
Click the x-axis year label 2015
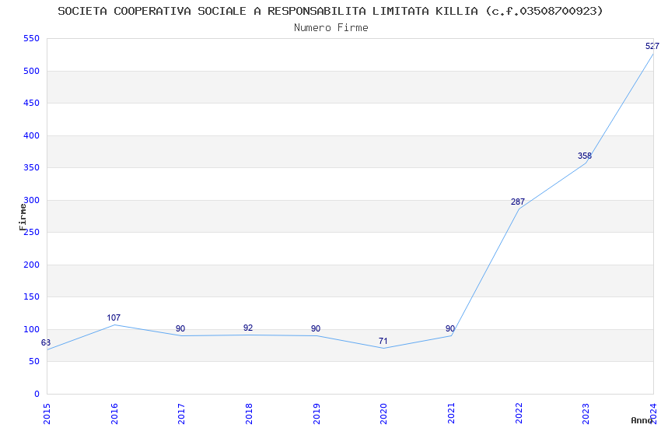tap(47, 414)
